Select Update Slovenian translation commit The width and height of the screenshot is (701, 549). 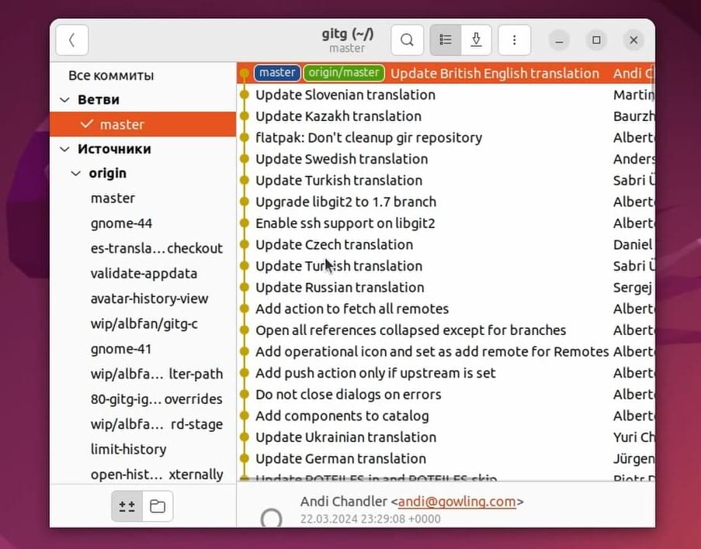click(x=446, y=95)
